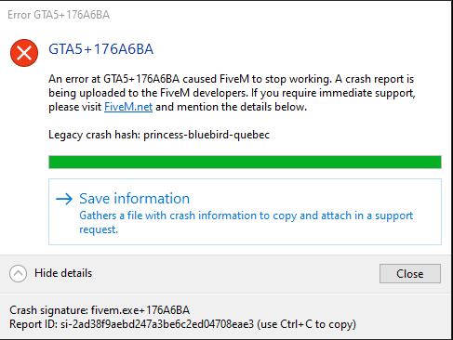Image resolution: width=453 pixels, height=340 pixels.
Task: Click the blue arrow beside Save information
Action: point(64,199)
